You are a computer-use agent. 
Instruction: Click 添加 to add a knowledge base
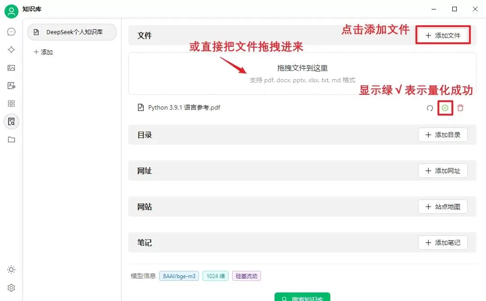coord(43,52)
